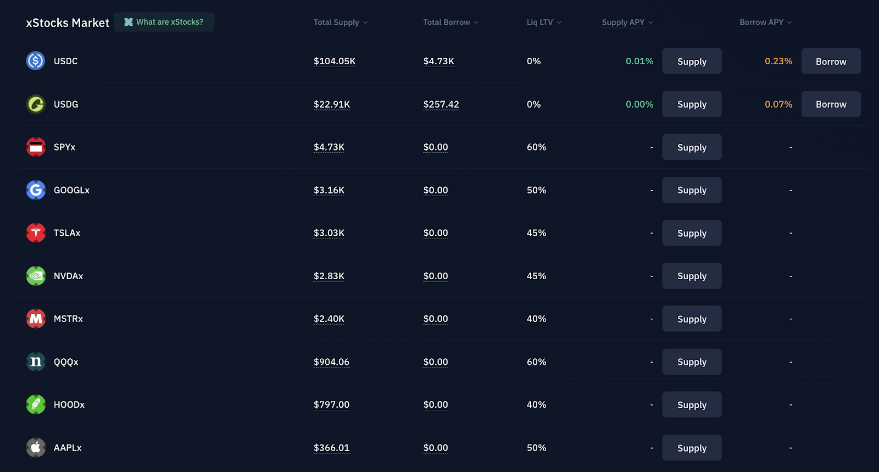Click the QQQx asset name

[x=66, y=362]
